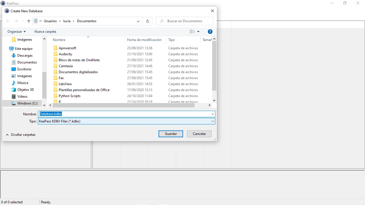Select the Apowersoft folder

67,48
